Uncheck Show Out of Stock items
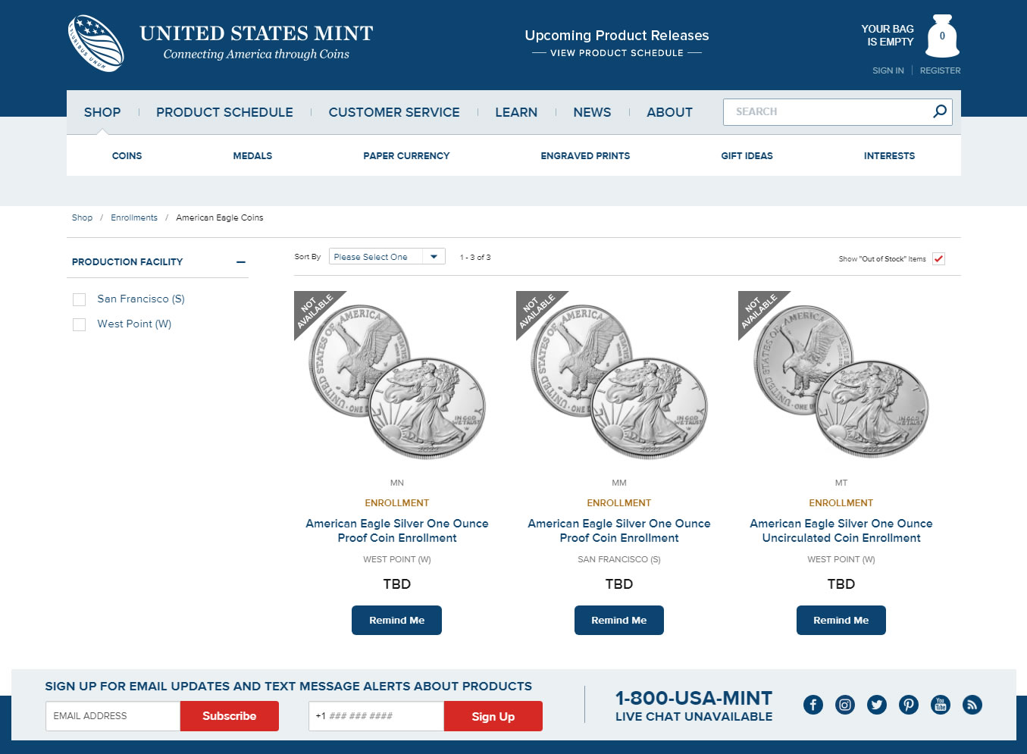The height and width of the screenshot is (754, 1027). click(x=938, y=259)
